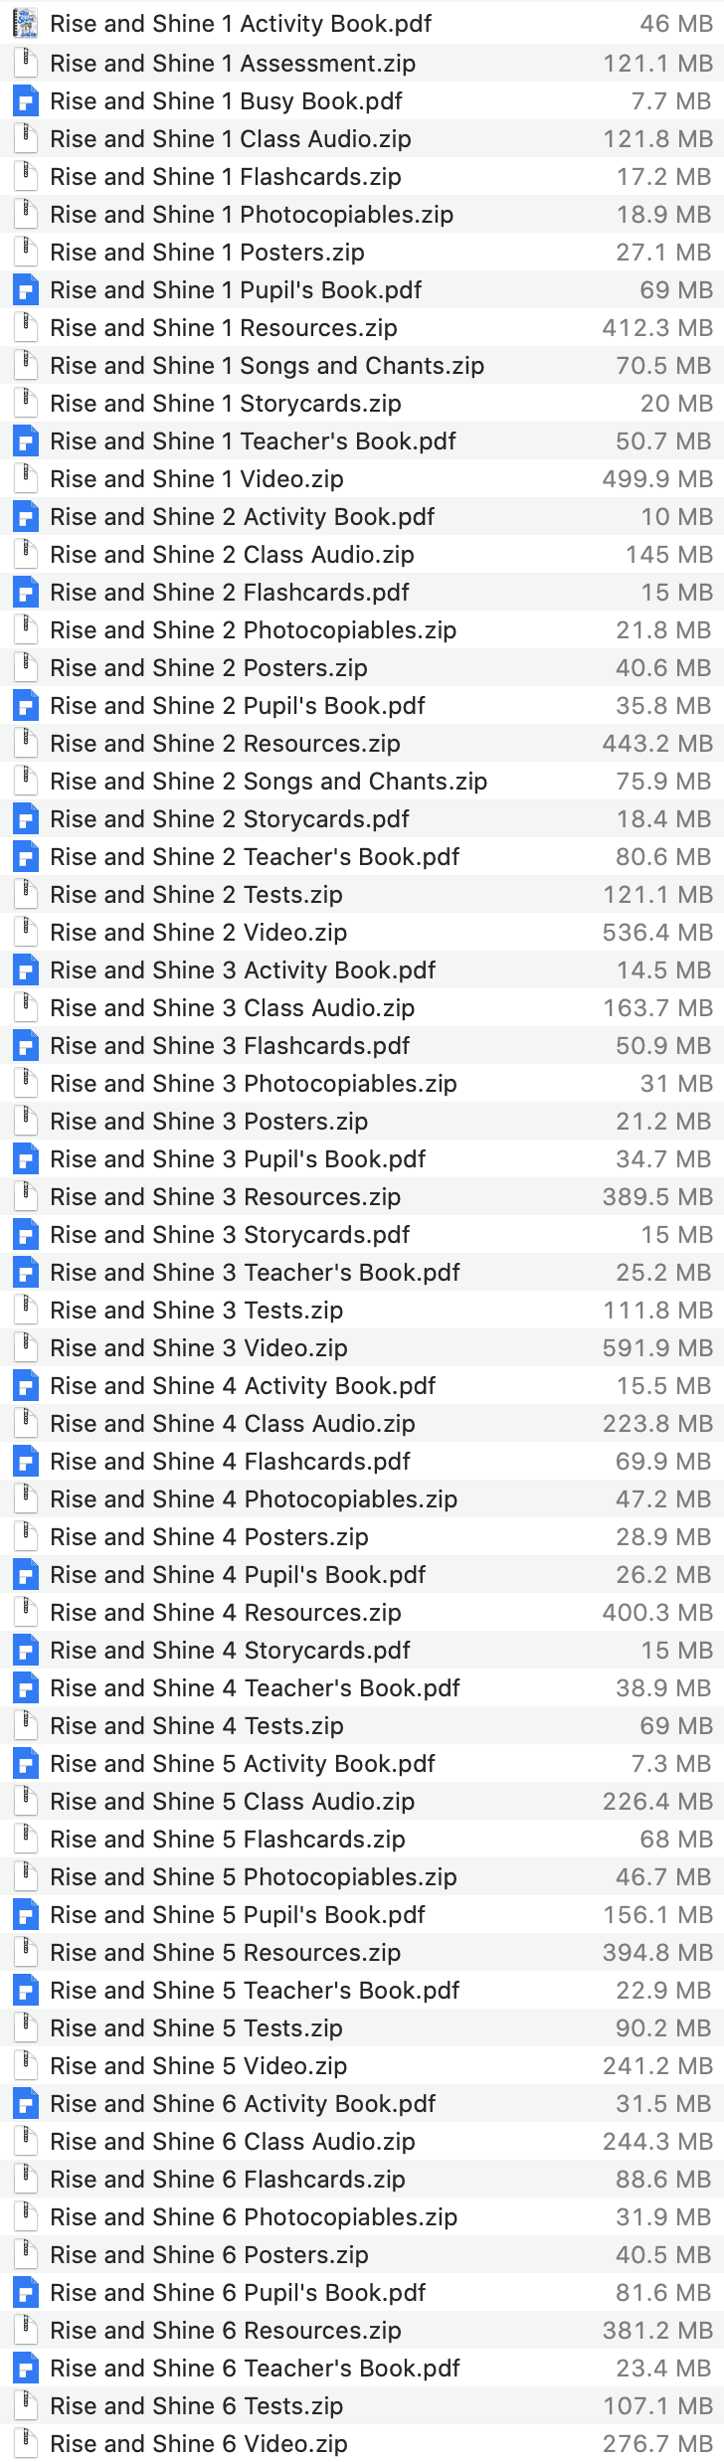The image size is (724, 2462).
Task: Click the PDF icon of Rise and Shine 4 Teacher's Book.pdf
Action: 26,1688
